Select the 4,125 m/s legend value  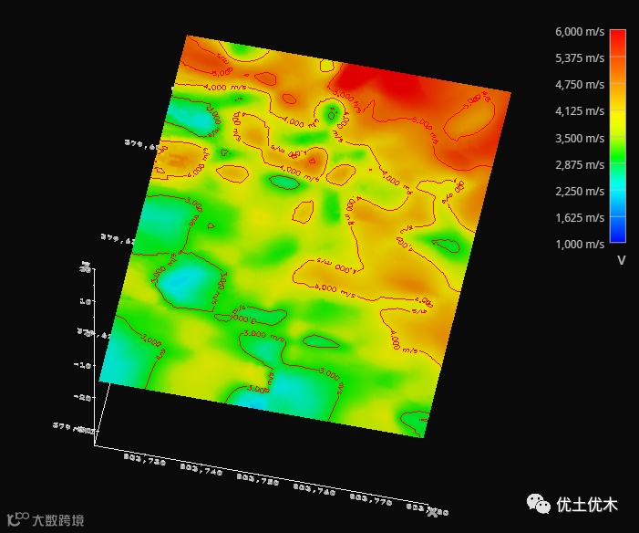pyautogui.click(x=579, y=111)
